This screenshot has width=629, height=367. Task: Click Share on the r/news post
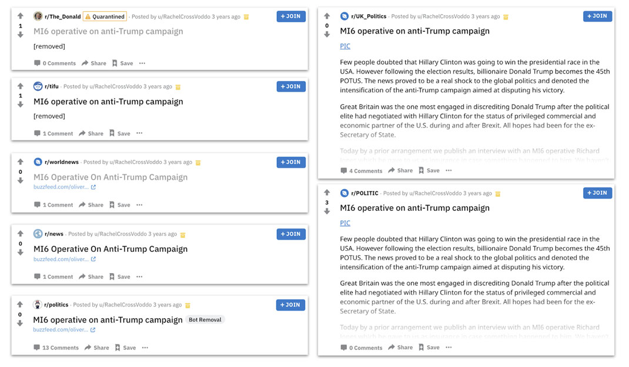[91, 277]
